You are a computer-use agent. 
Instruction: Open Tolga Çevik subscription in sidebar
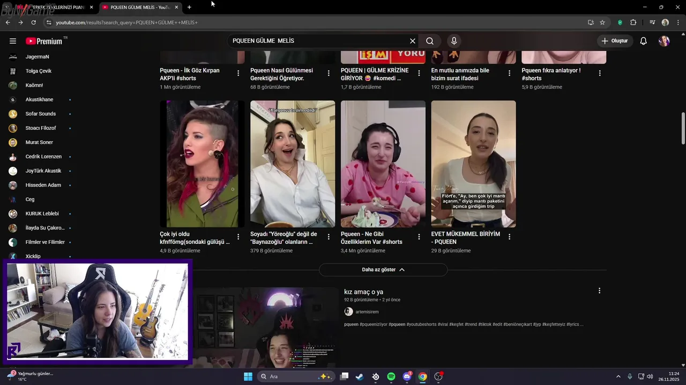tap(38, 71)
